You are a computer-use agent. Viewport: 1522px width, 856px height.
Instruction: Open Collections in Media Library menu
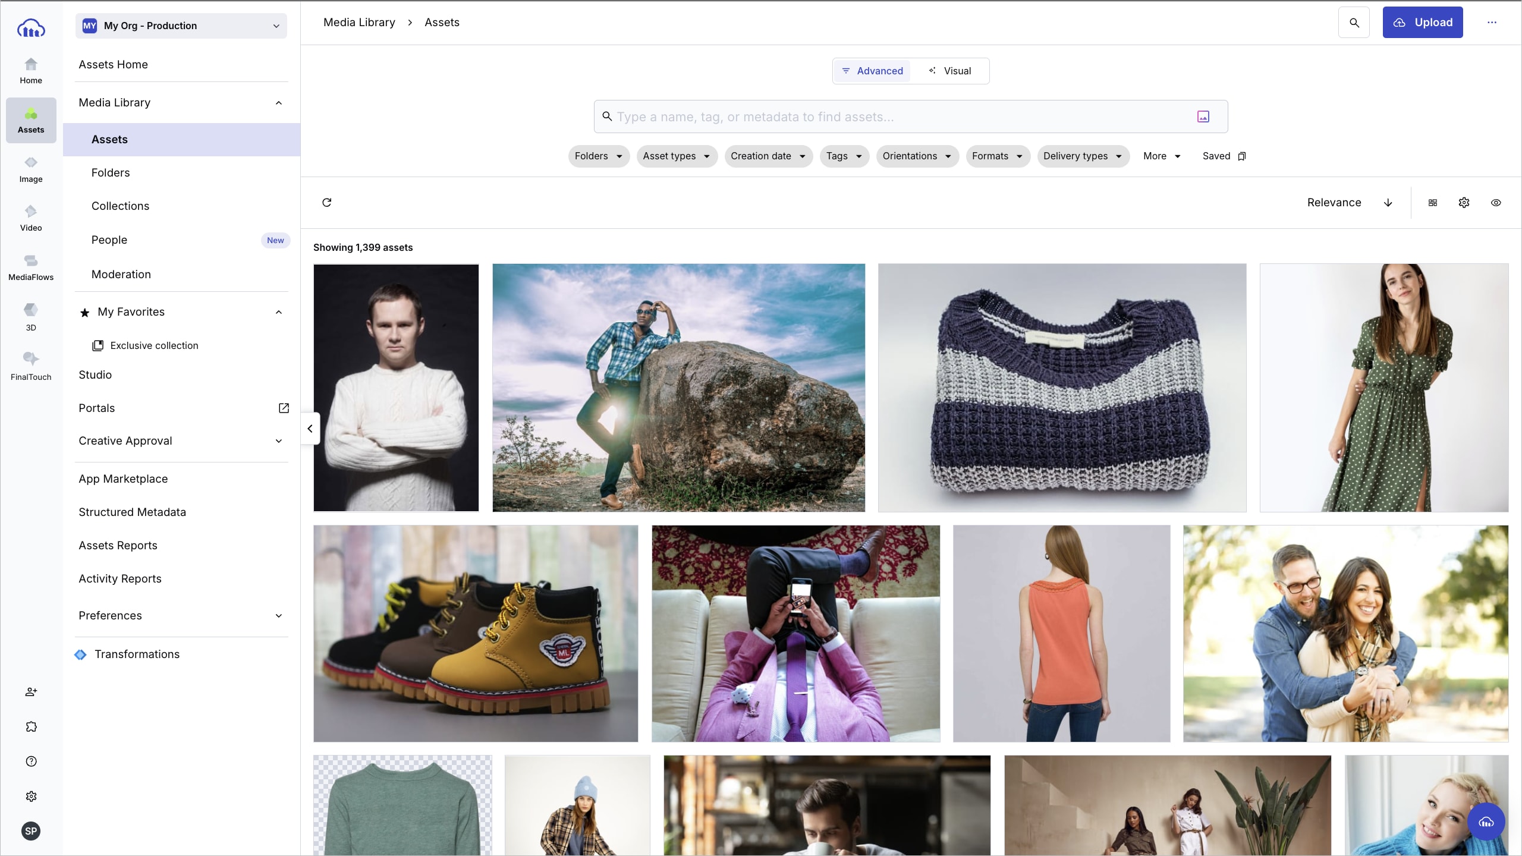[x=120, y=206]
